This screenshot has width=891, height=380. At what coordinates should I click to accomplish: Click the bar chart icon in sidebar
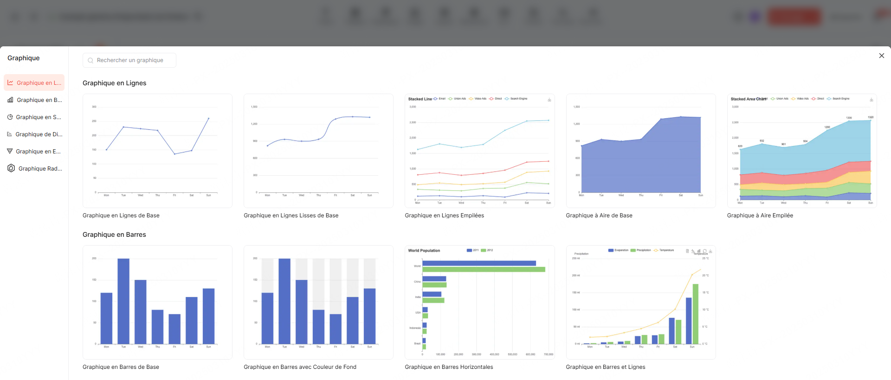click(x=10, y=100)
